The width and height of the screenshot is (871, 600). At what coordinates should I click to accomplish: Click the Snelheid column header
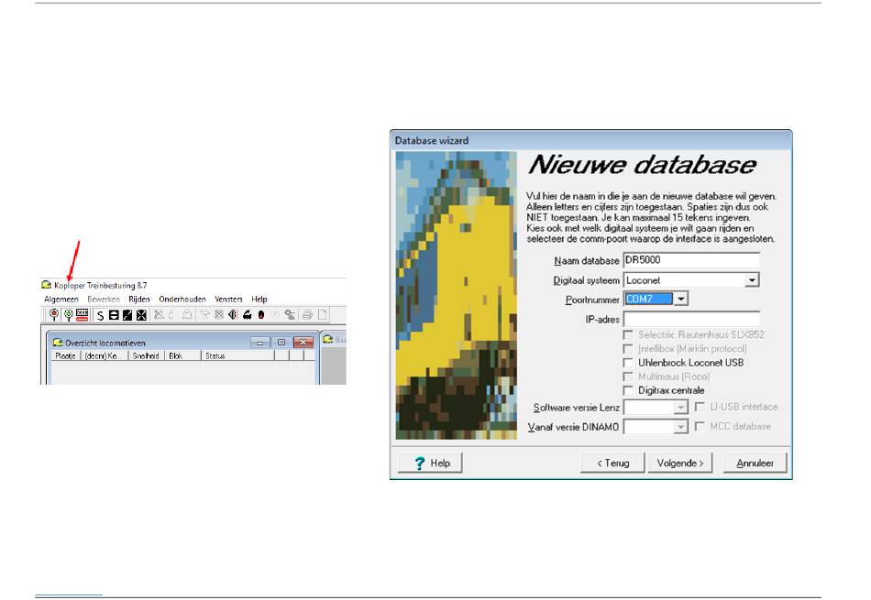tap(146, 355)
